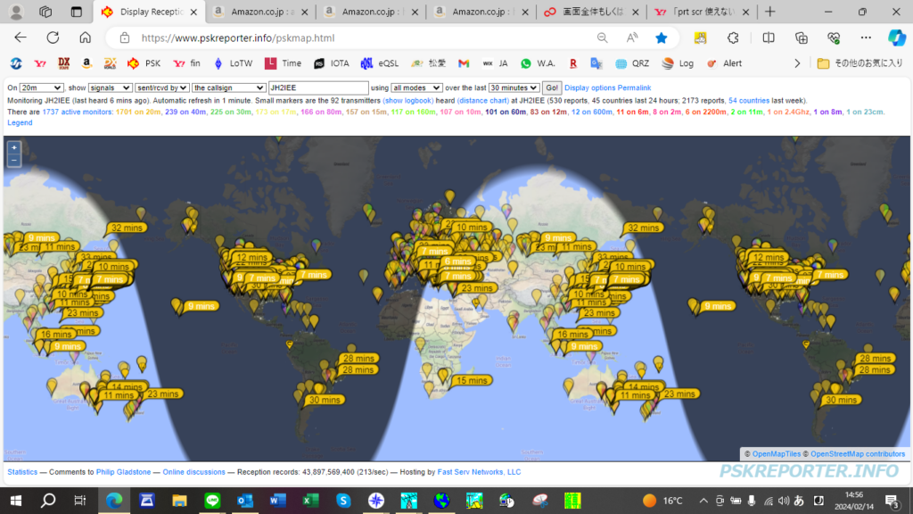913x514 pixels.
Task: Open the QRZ bookmark
Action: [x=631, y=63]
